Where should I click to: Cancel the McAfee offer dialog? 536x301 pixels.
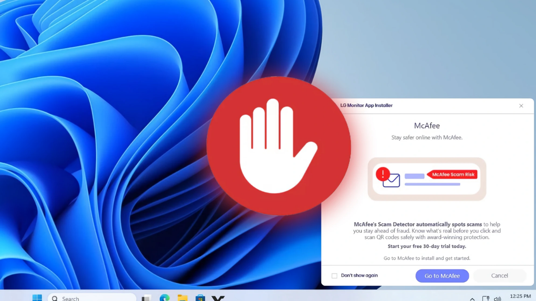(x=500, y=276)
